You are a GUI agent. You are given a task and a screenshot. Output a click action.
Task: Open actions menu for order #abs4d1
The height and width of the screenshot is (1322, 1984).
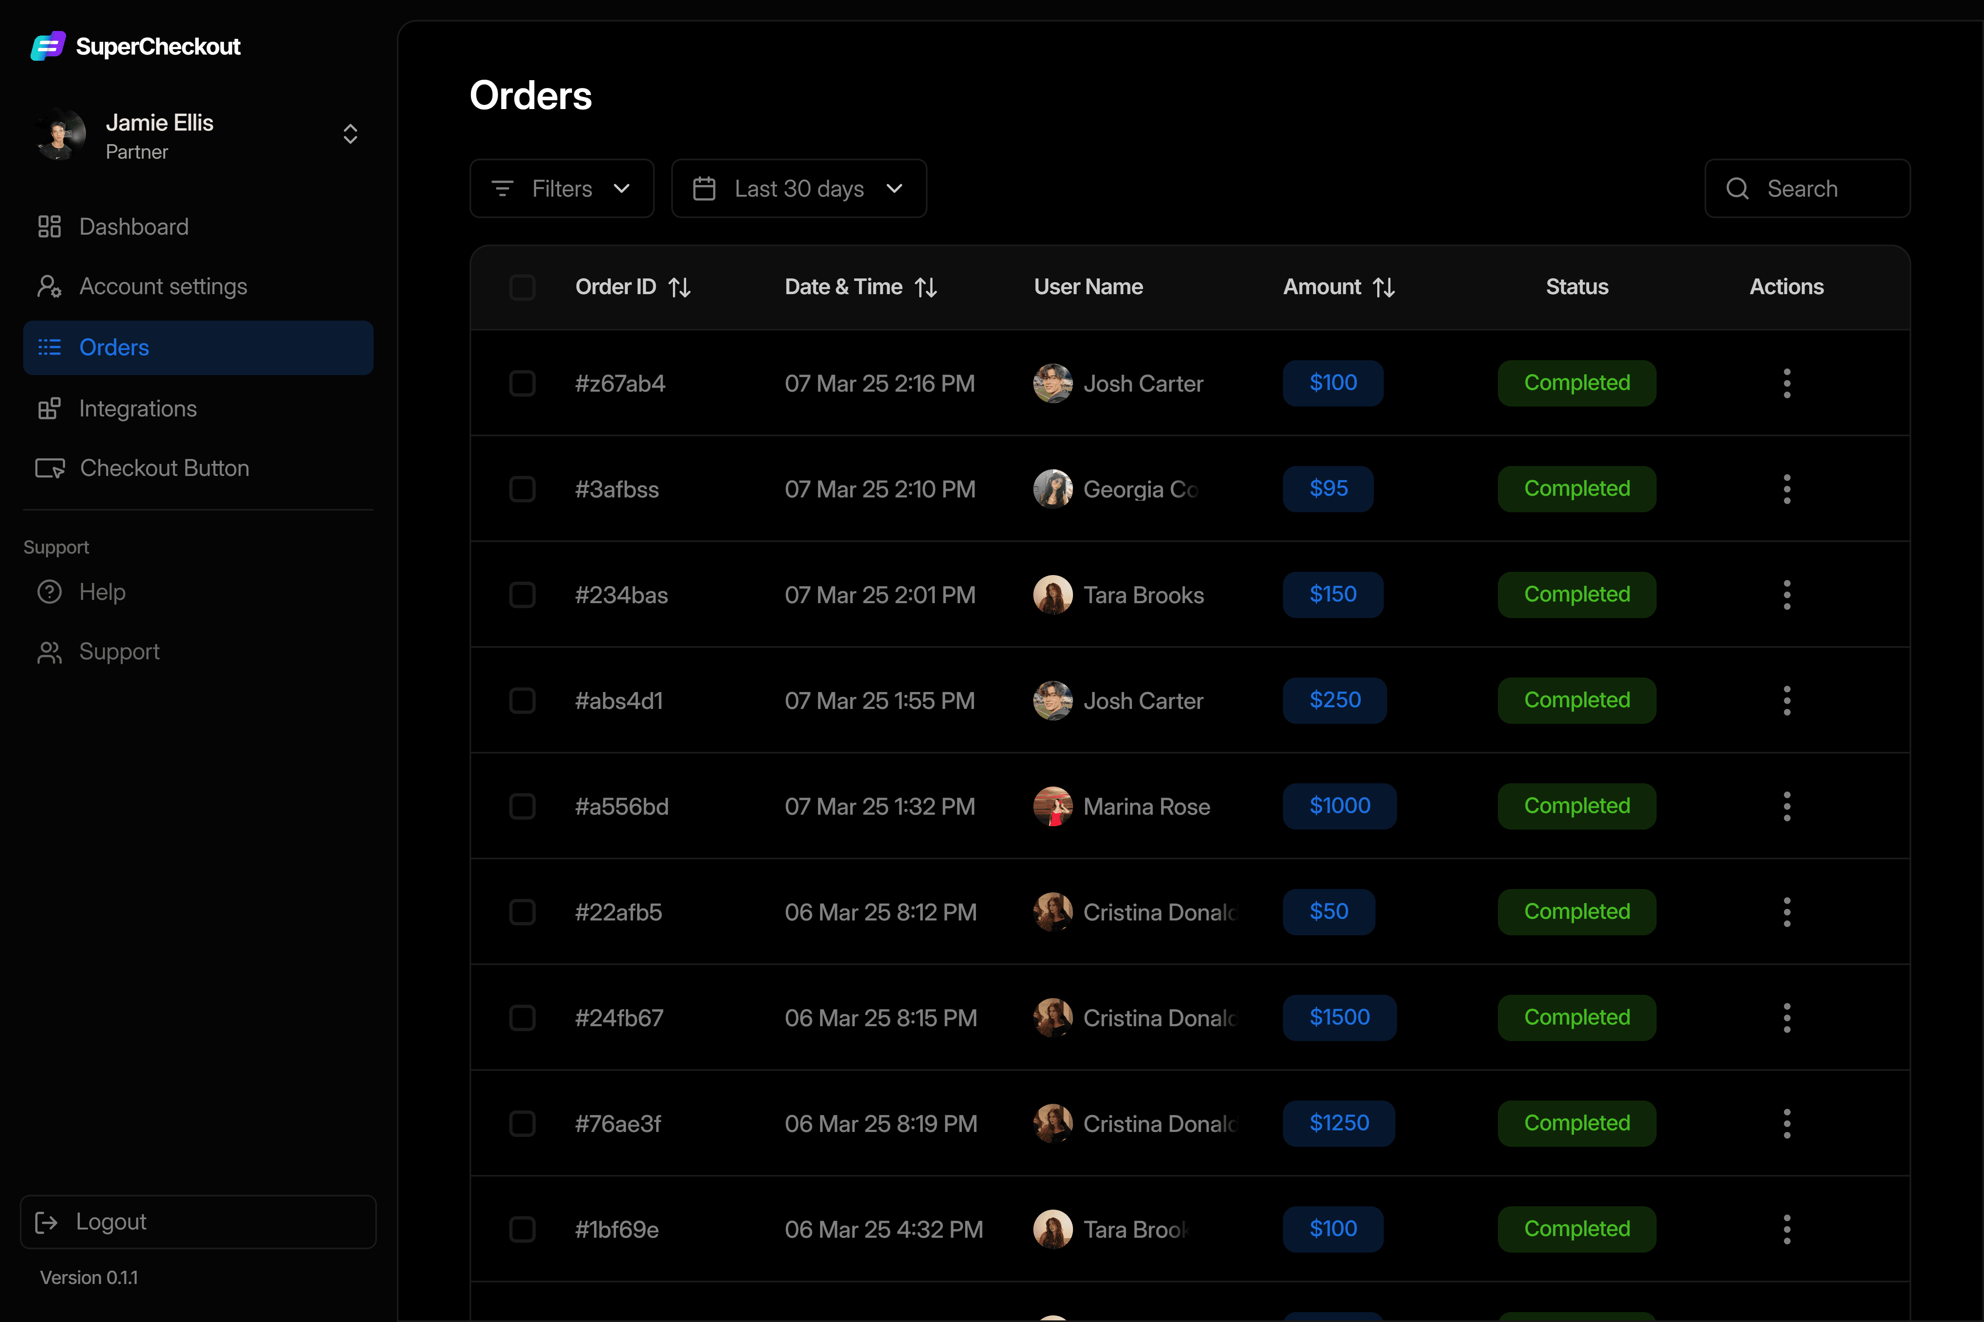point(1786,701)
